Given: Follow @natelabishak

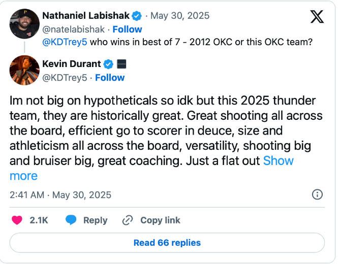Looking at the screenshot, I should (127, 29).
